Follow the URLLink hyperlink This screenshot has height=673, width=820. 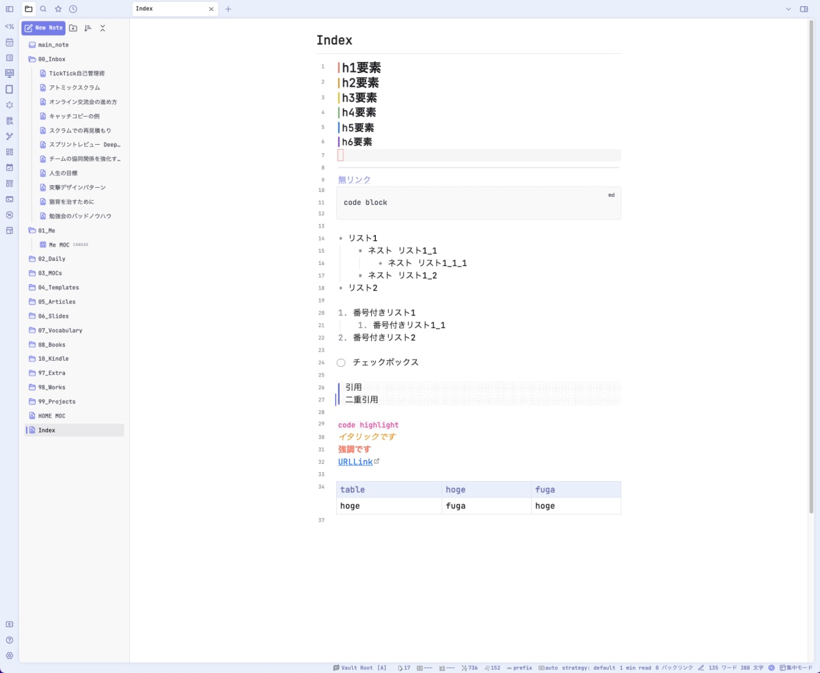(x=355, y=462)
